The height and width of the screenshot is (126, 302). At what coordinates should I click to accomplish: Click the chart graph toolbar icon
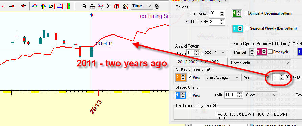tap(100, 6)
